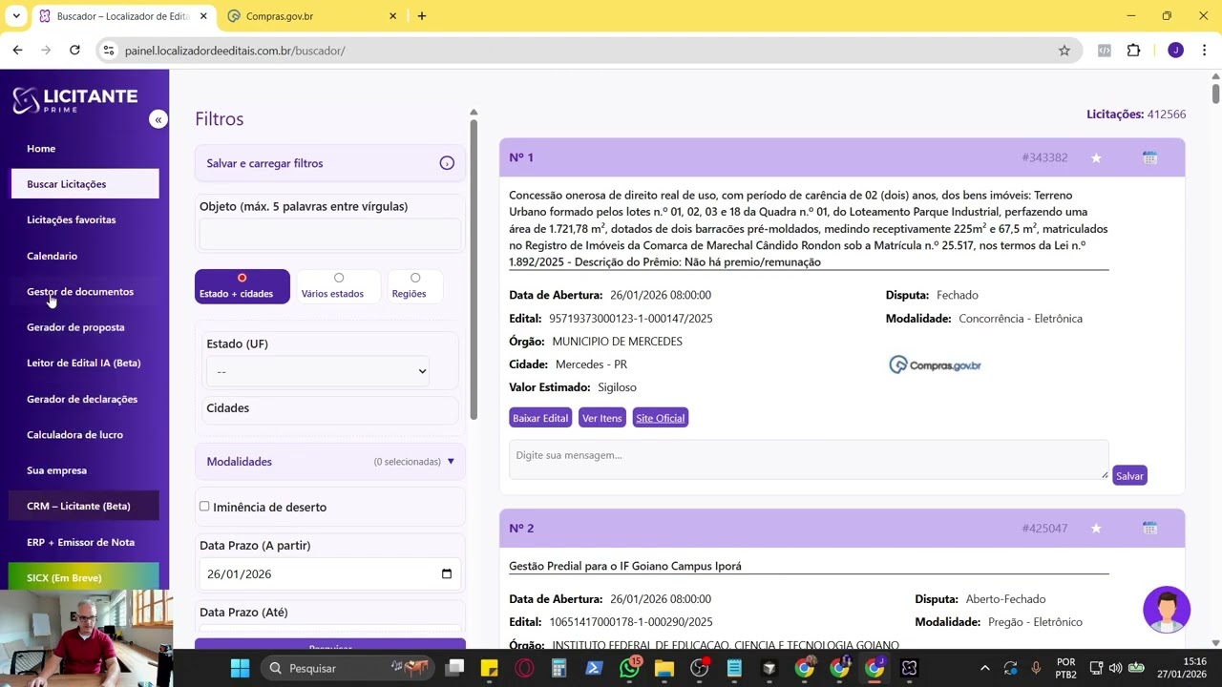Open Calendario in the sidebar
1222x687 pixels.
[x=53, y=256]
